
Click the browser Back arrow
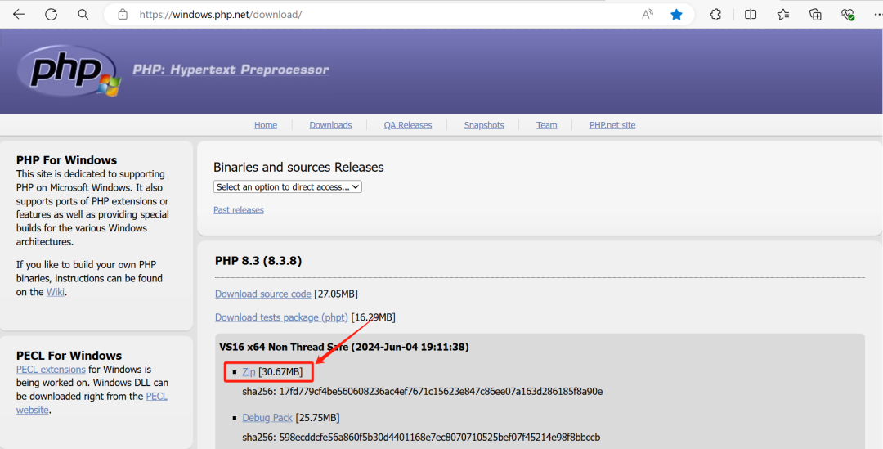[x=19, y=15]
